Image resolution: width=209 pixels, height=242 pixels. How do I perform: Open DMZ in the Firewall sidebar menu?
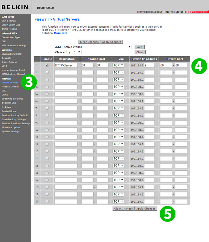pyautogui.click(x=5, y=91)
